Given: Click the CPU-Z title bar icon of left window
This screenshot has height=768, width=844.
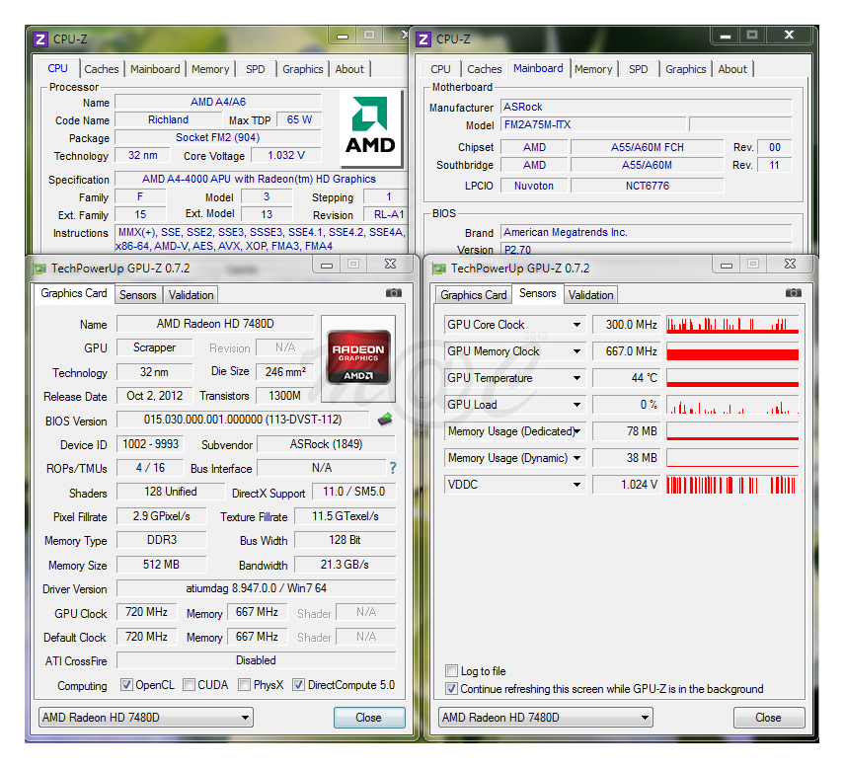Looking at the screenshot, I should (40, 39).
